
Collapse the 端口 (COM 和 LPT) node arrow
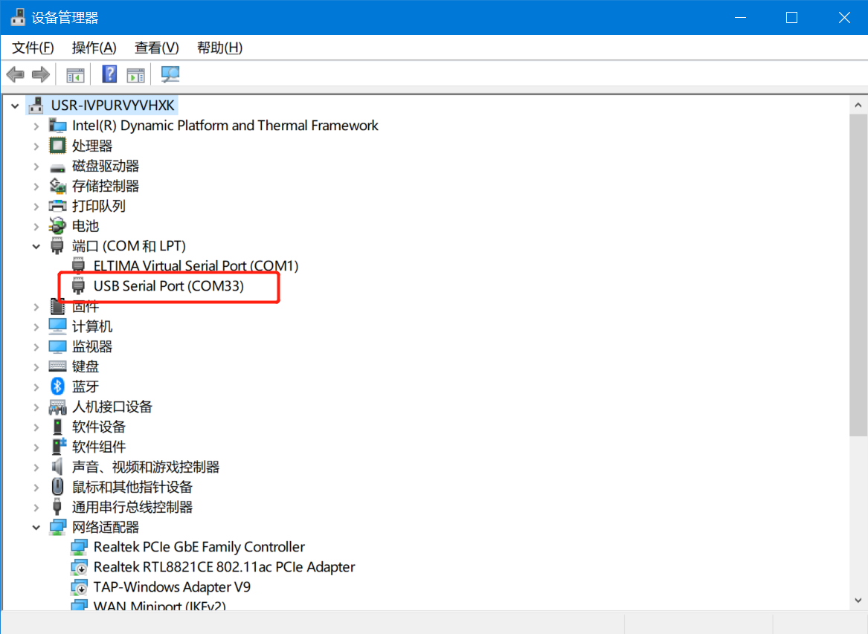coord(36,246)
